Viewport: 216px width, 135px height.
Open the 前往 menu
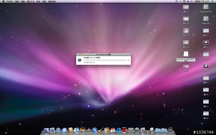(38, 1)
